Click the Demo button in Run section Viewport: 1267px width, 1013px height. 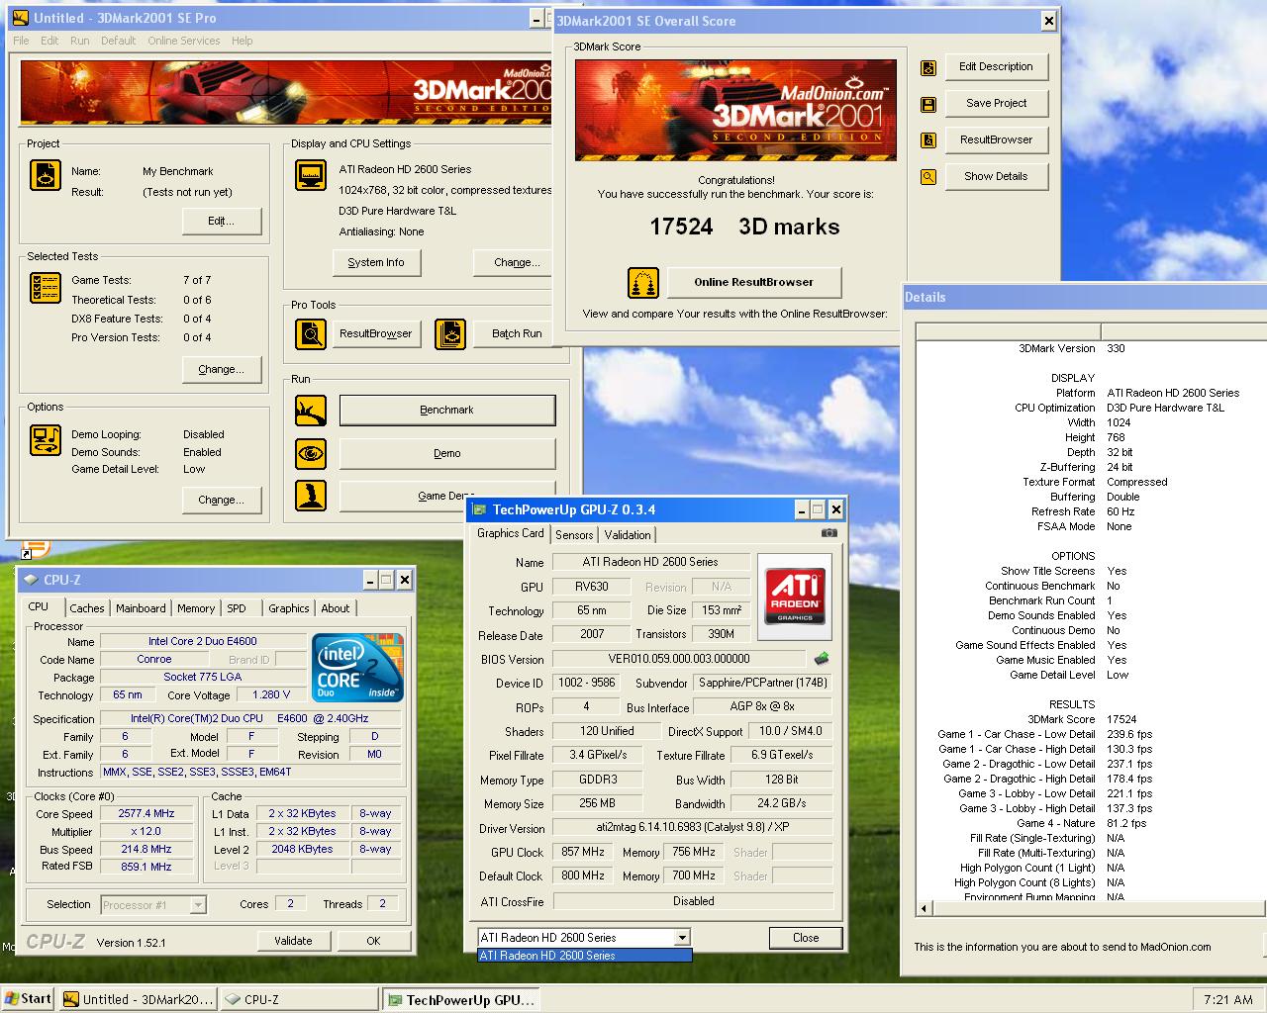[x=447, y=453]
